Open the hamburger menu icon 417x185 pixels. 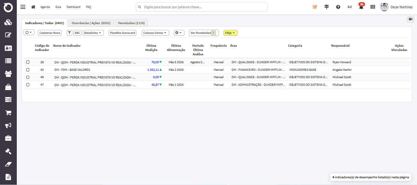click(23, 7)
